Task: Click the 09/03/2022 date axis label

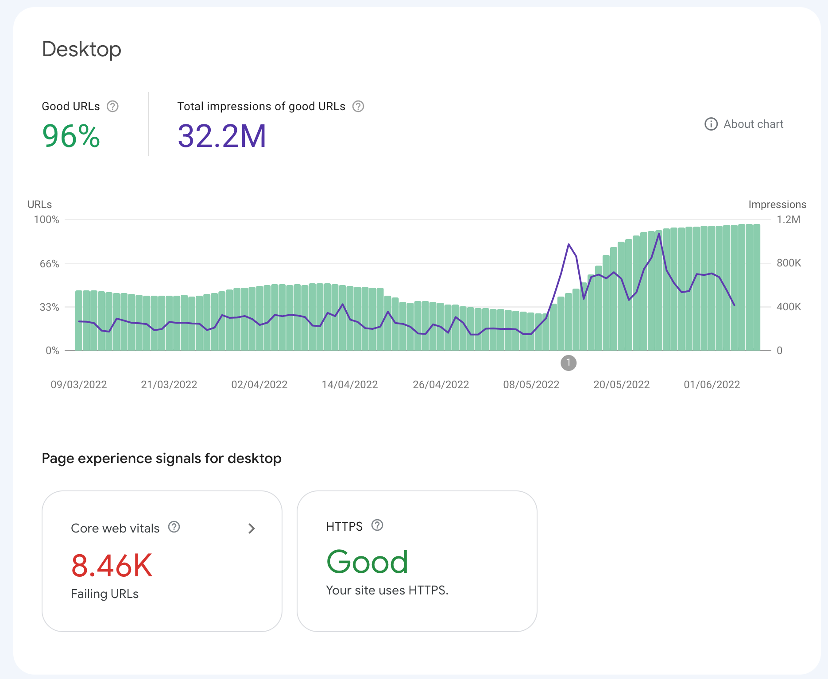Action: (x=79, y=385)
